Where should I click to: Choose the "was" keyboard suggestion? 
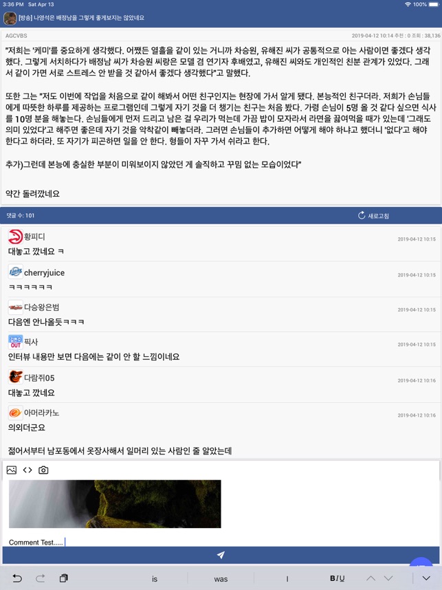coord(221,579)
